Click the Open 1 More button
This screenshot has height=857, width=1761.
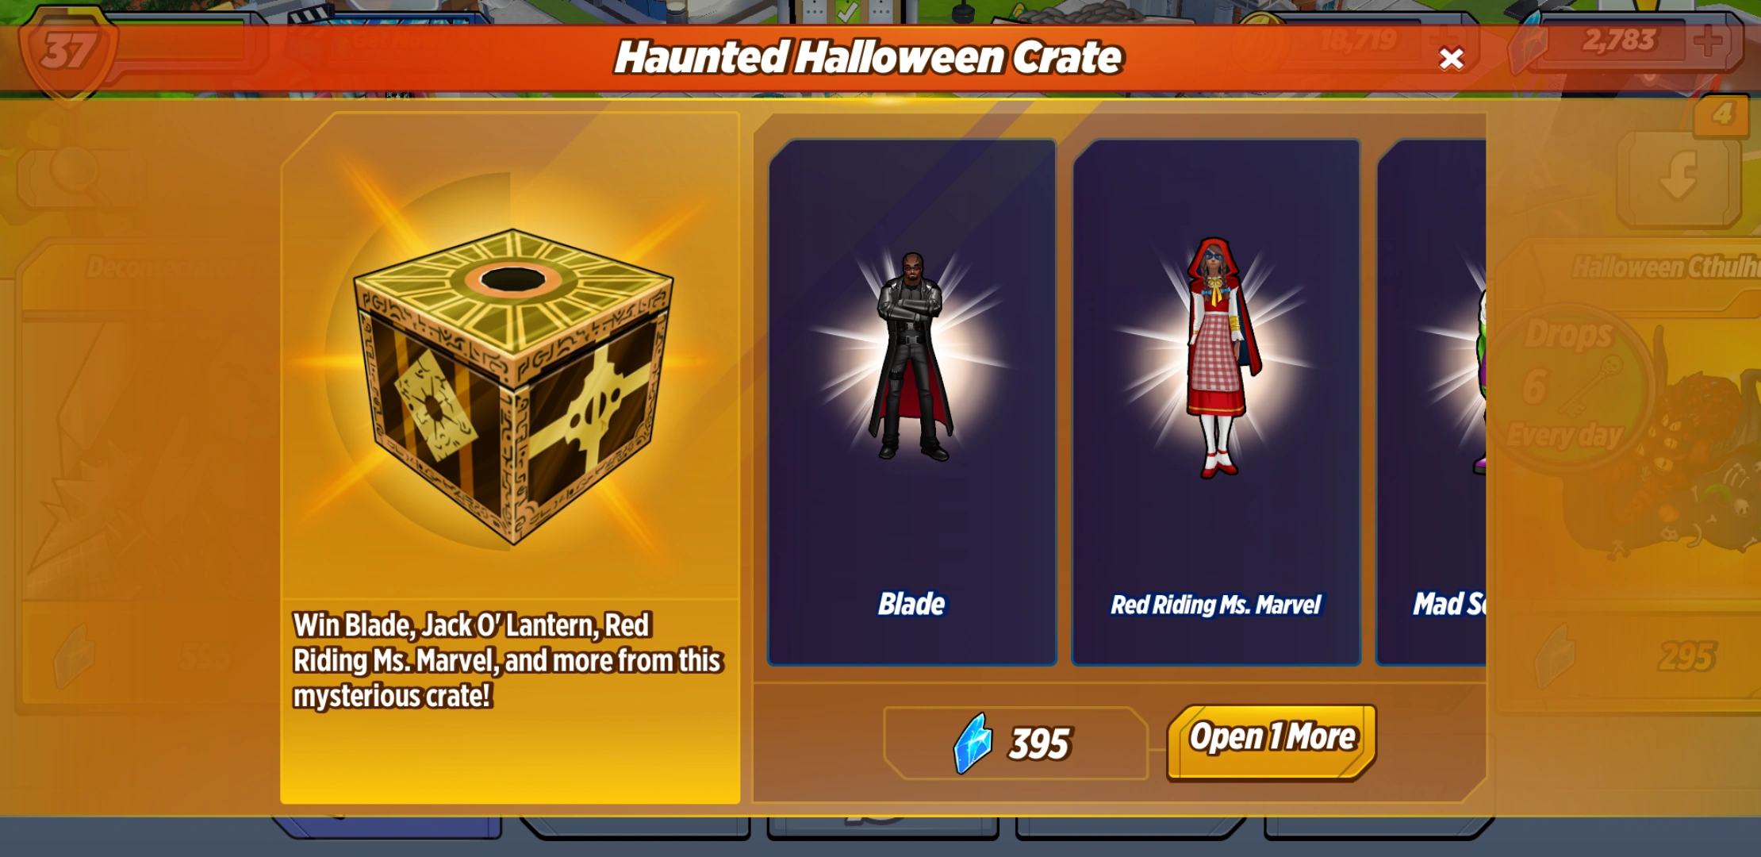point(1272,742)
